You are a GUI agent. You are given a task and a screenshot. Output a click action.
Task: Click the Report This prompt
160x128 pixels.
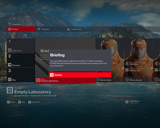click(x=34, y=102)
